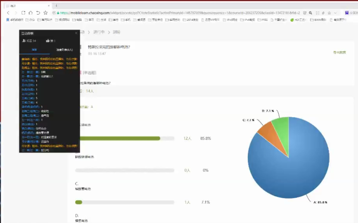Click the browser refresh icon
The width and height of the screenshot is (358, 223).
click(23, 13)
